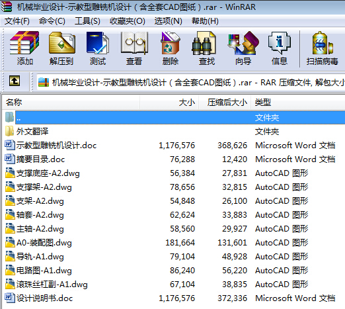Click the dwg icon of 滚珠丝杠副-A1.dwg

(10, 284)
